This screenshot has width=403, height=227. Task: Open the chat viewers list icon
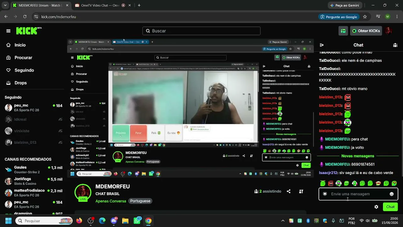click(x=395, y=45)
